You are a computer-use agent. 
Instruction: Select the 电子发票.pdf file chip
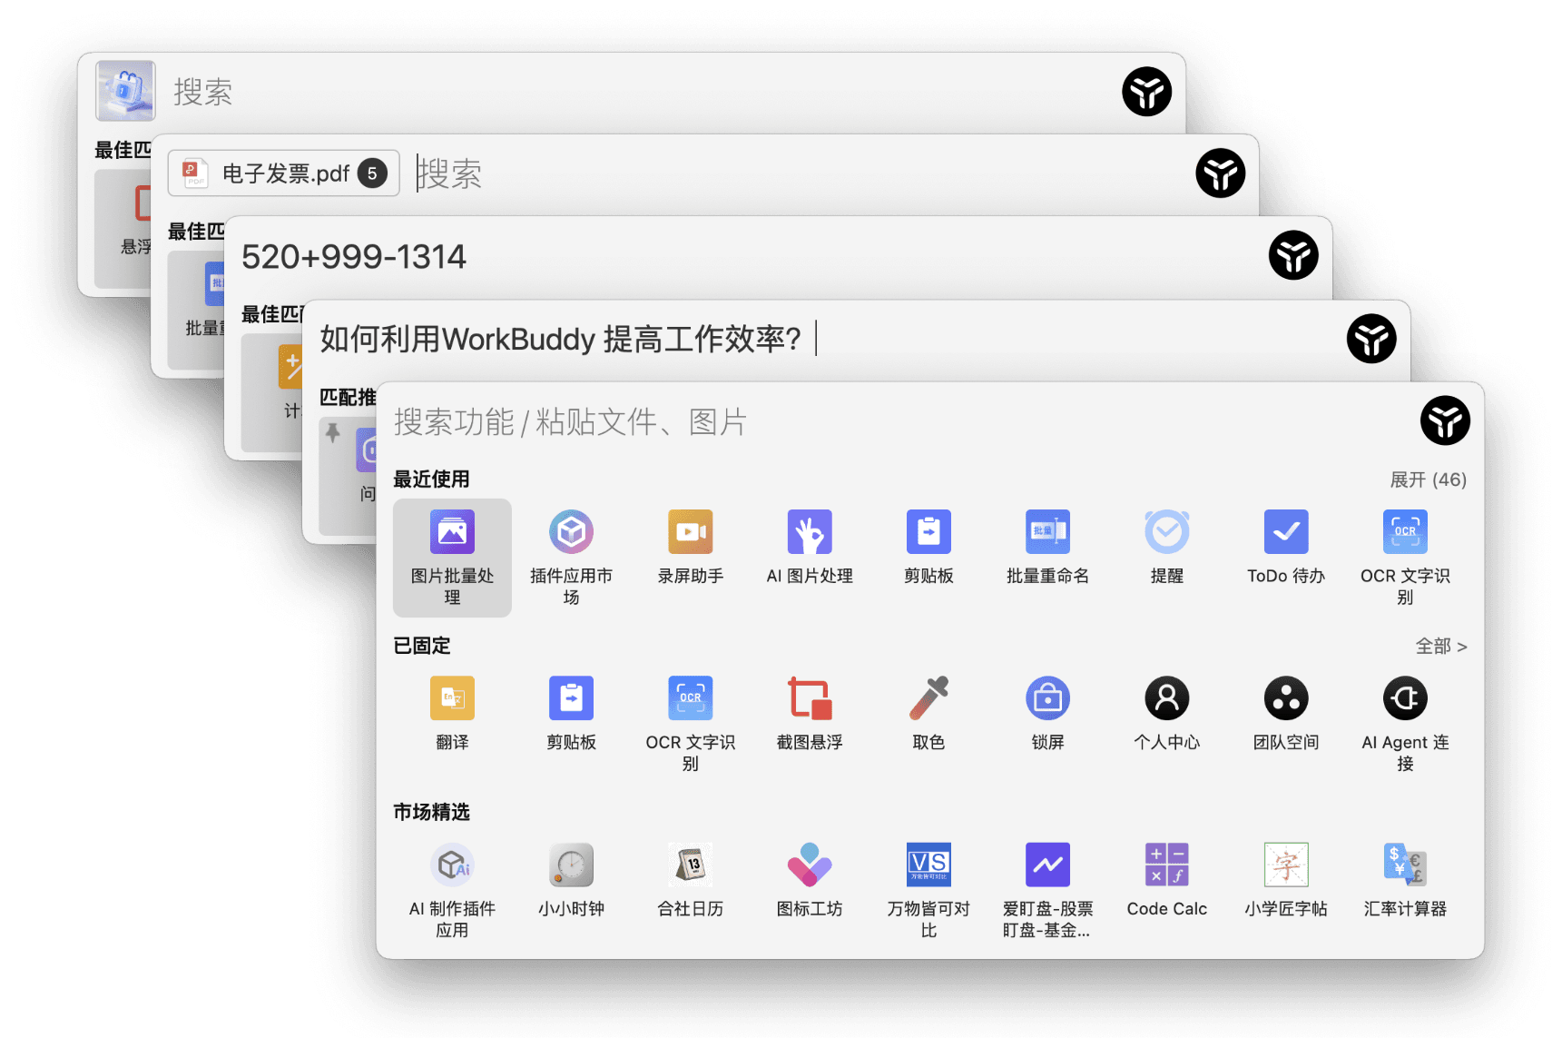pyautogui.click(x=284, y=173)
